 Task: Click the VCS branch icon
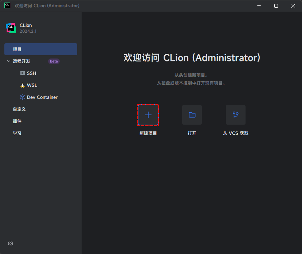pos(235,115)
